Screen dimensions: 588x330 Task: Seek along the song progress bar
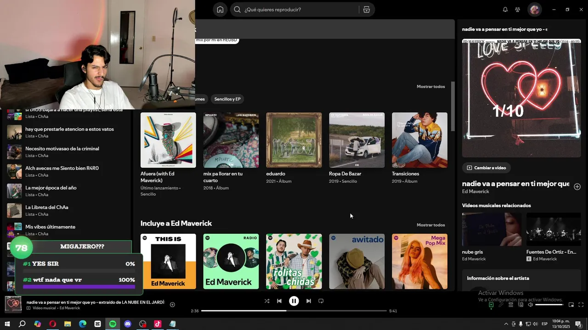294,311
